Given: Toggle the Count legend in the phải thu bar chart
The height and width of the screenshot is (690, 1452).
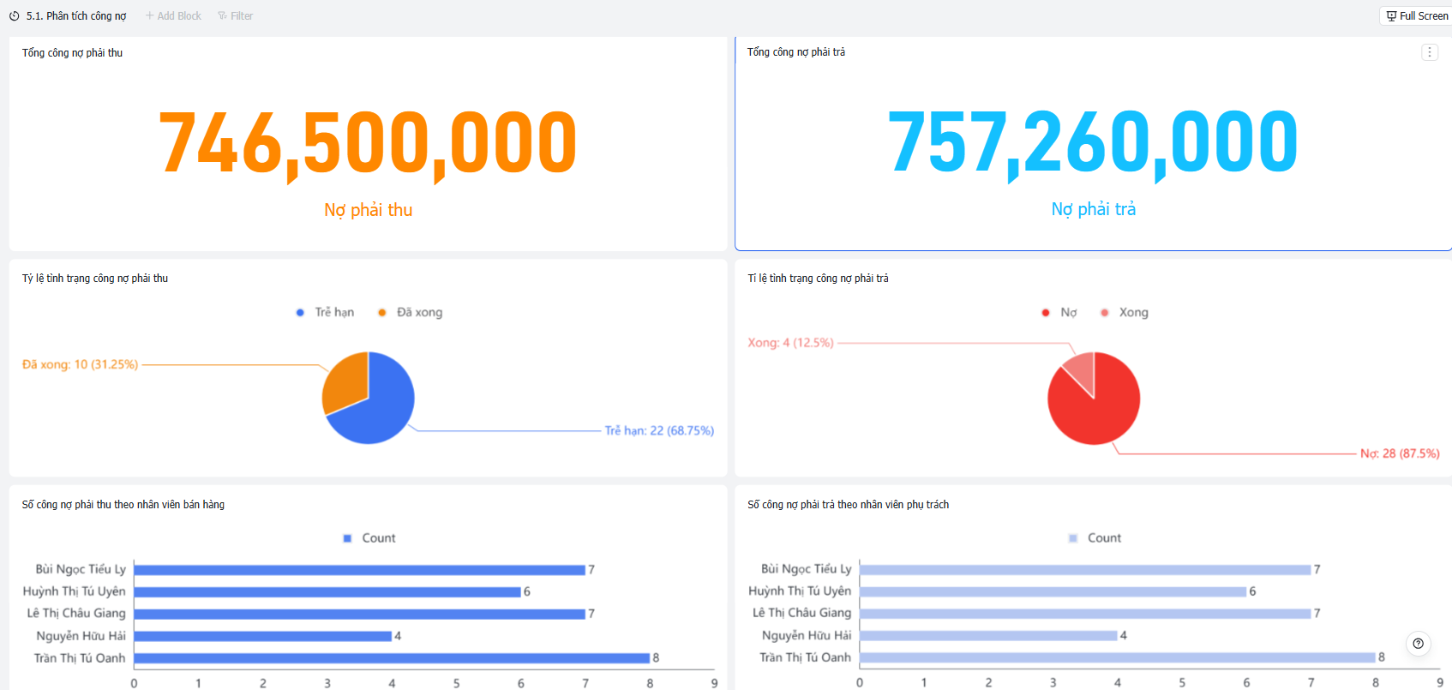Looking at the screenshot, I should point(369,538).
